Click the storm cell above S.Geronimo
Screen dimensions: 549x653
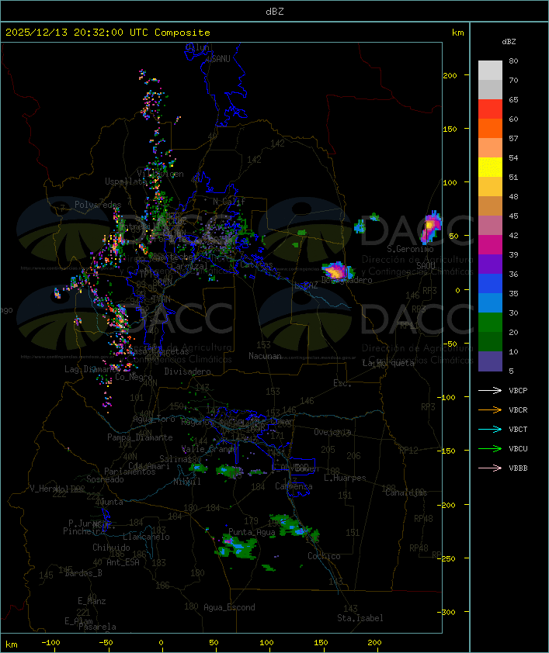click(x=431, y=226)
